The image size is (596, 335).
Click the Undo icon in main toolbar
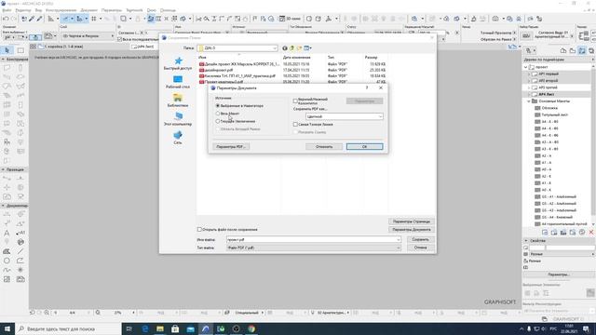(x=7, y=19)
